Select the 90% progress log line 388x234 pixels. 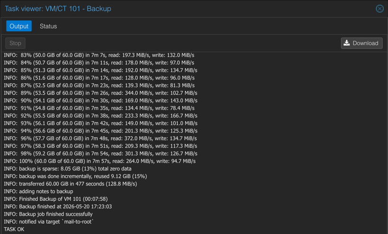(x=101, y=101)
